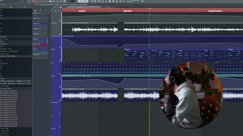243x136 pixels.
Task: Show automation clips in the picker panel
Action: 46,11
